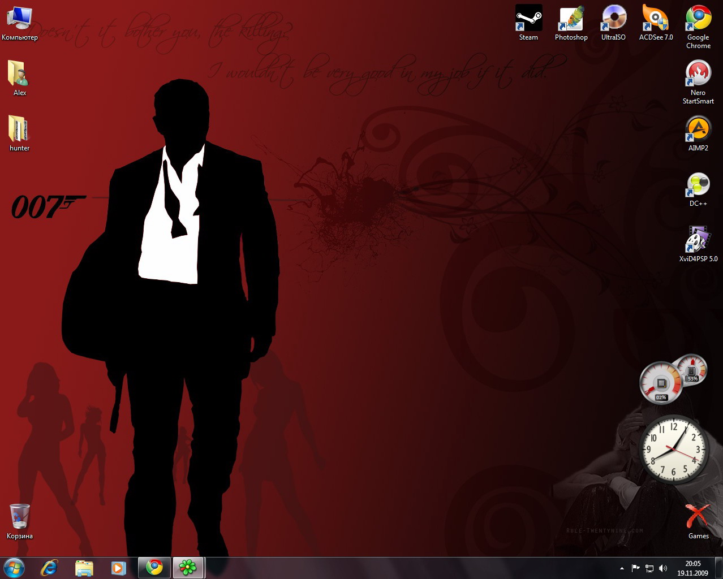This screenshot has width=723, height=579.
Task: Click the RAM meter gadget dial
Action: 692,369
